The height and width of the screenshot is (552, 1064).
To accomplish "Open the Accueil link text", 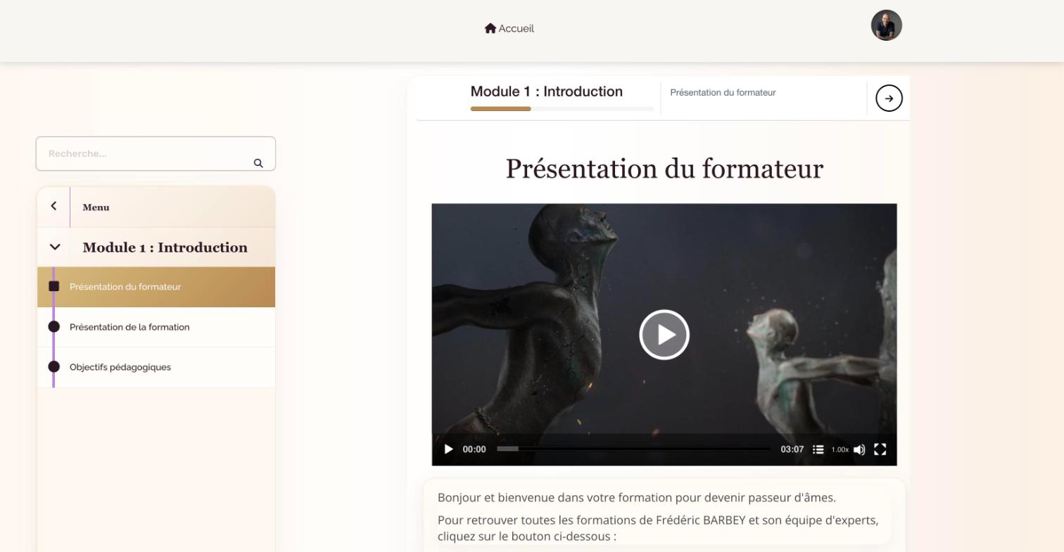I will coord(516,29).
